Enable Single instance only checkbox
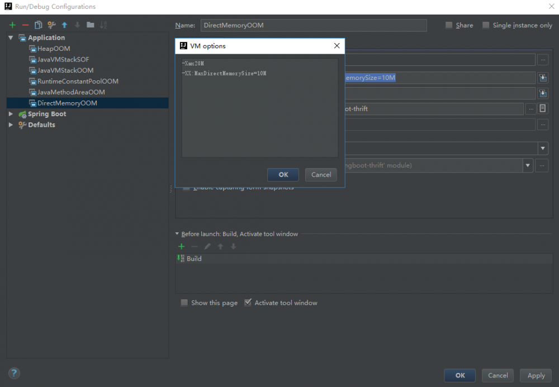This screenshot has width=559, height=387. click(x=486, y=25)
